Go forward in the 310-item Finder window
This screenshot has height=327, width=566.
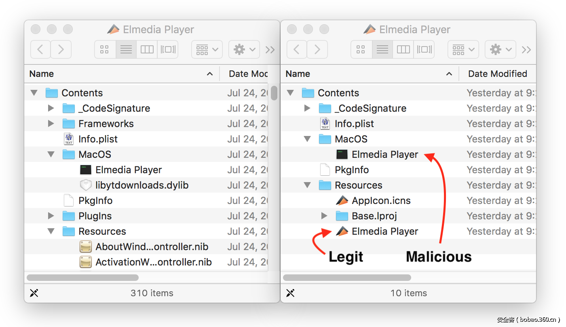pos(61,49)
